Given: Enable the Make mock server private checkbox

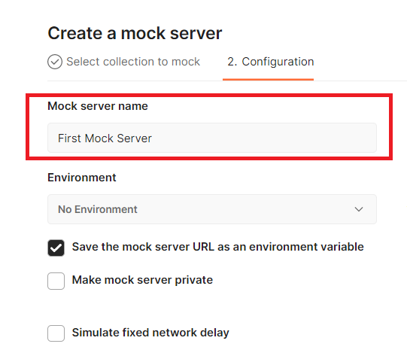Looking at the screenshot, I should click(x=56, y=281).
